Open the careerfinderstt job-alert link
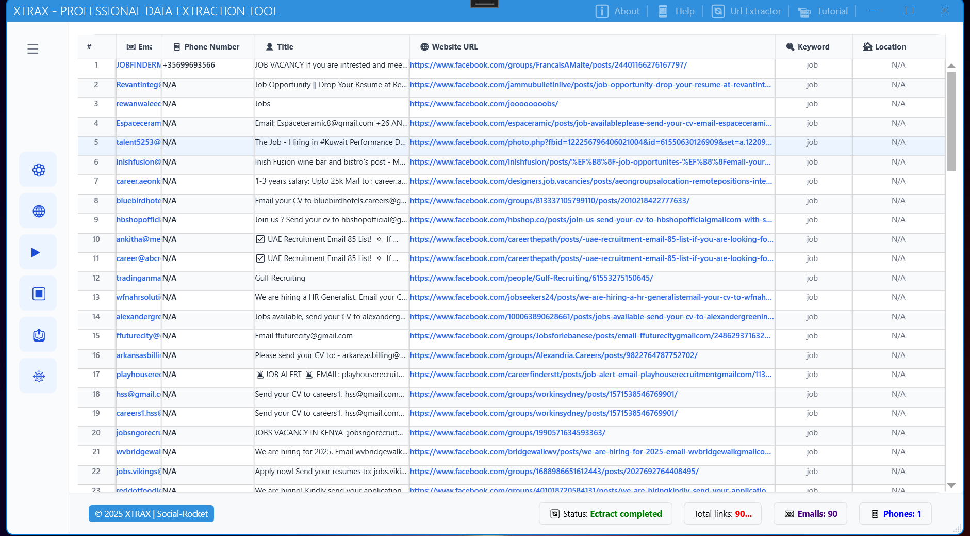970x536 pixels. [x=591, y=375]
